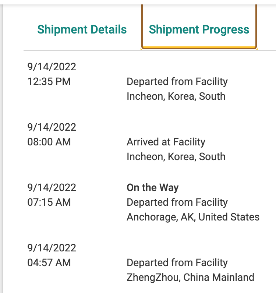Click the 07:15 AM timestamp
The width and height of the screenshot is (276, 293).
coord(49,202)
